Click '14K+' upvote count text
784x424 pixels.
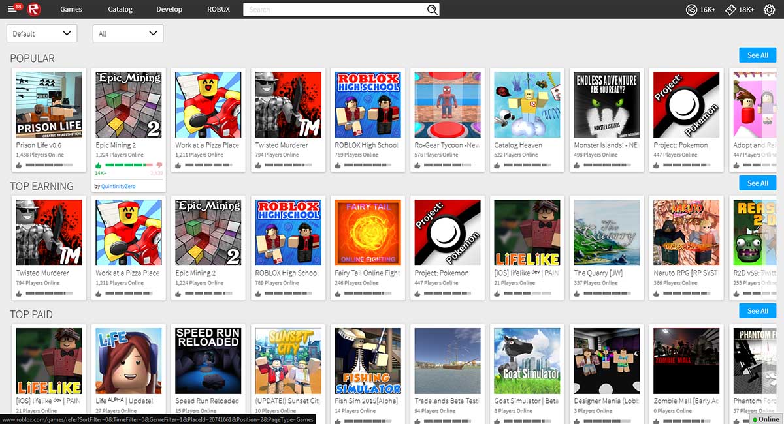pyautogui.click(x=101, y=174)
